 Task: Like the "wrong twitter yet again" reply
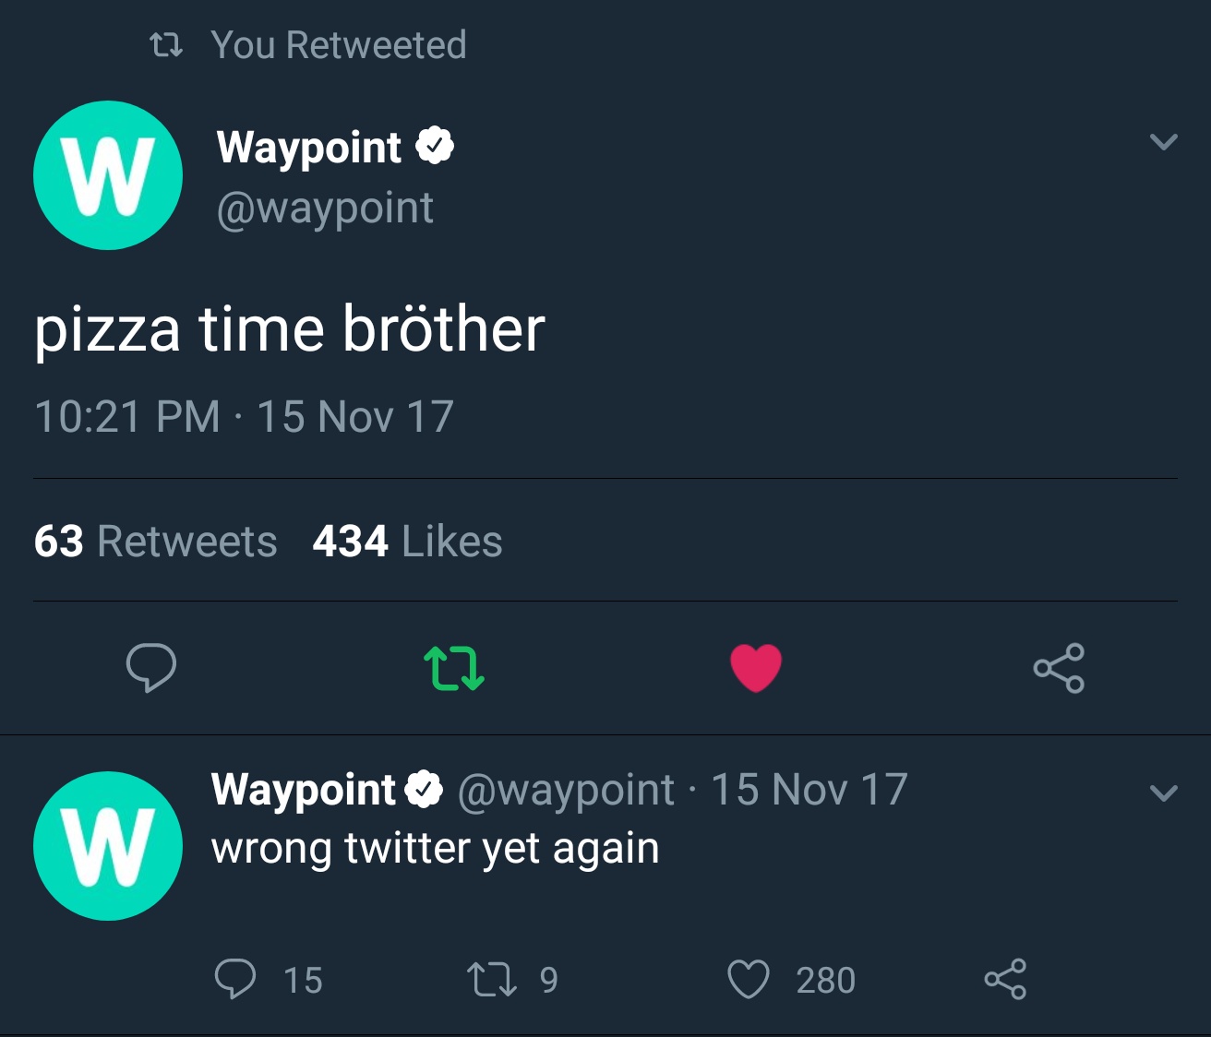tap(748, 979)
